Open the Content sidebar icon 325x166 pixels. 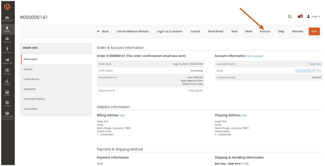tap(7, 72)
